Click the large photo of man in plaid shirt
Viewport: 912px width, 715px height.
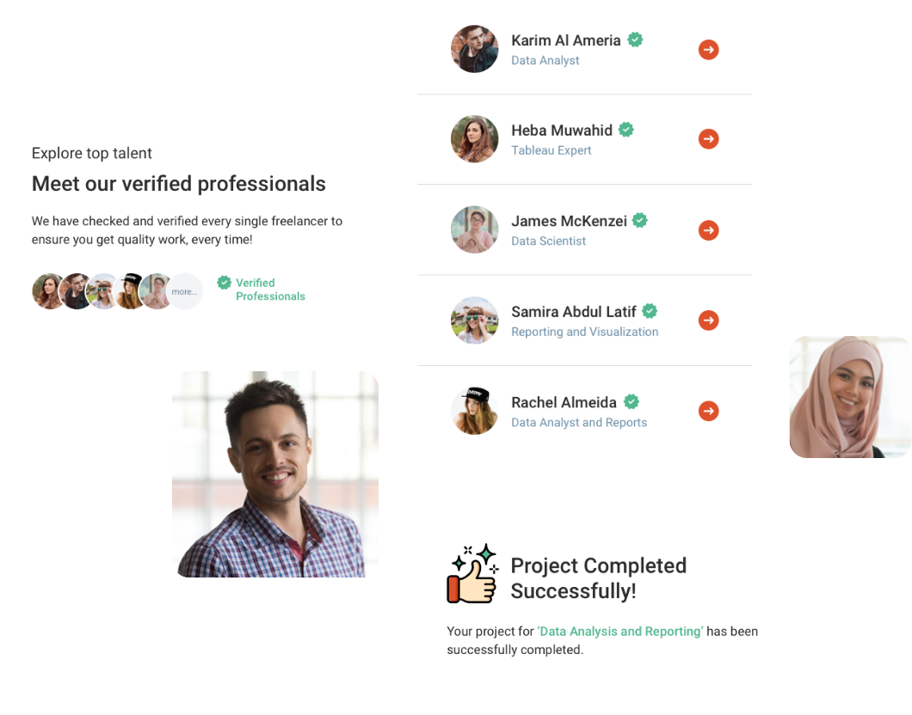[275, 474]
